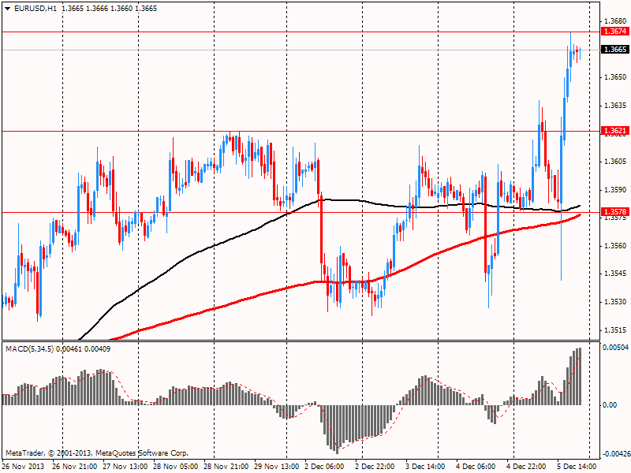Click the 28 Nov 21:00 time label
The height and width of the screenshot is (473, 631).
(x=226, y=467)
